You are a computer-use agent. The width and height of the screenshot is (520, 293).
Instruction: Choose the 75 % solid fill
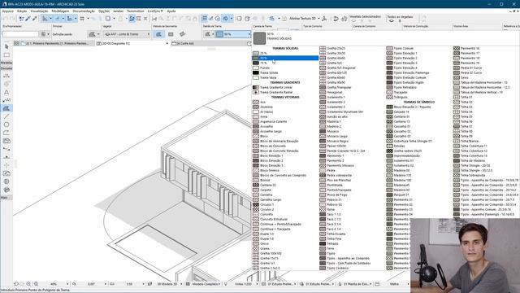click(x=285, y=63)
